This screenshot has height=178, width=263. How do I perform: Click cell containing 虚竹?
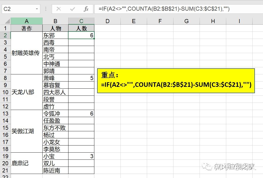click(55, 106)
